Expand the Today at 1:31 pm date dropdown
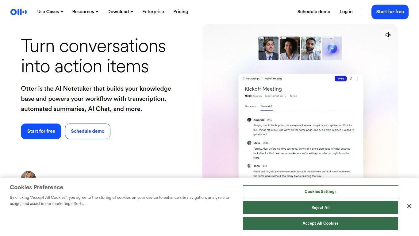 click(285, 96)
